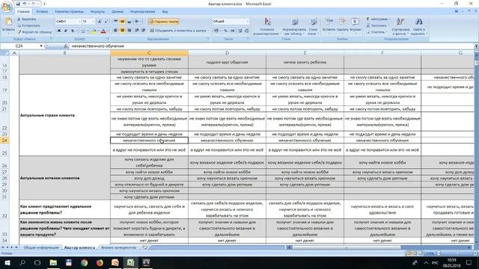Click the horizontal scrollbar thumb
Viewport: 479px width, 269px height.
point(346,247)
